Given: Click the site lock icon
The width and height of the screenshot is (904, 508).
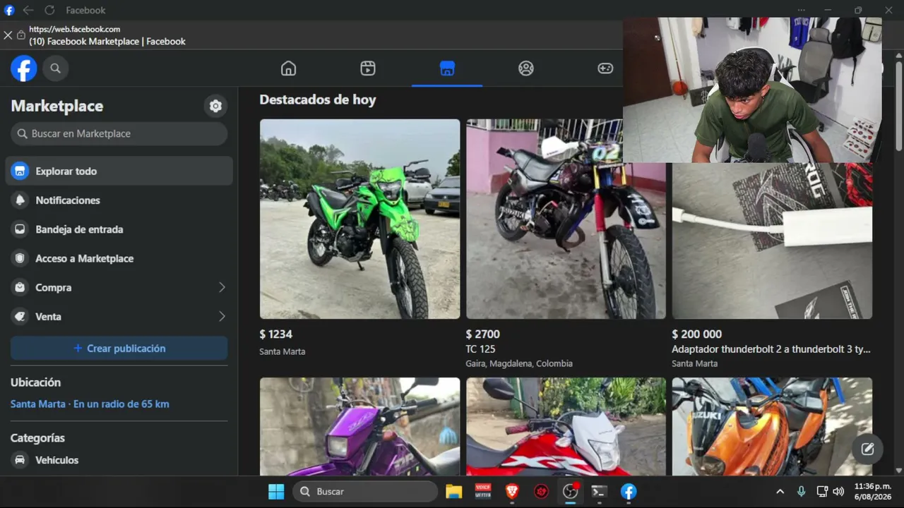Looking at the screenshot, I should [x=21, y=35].
